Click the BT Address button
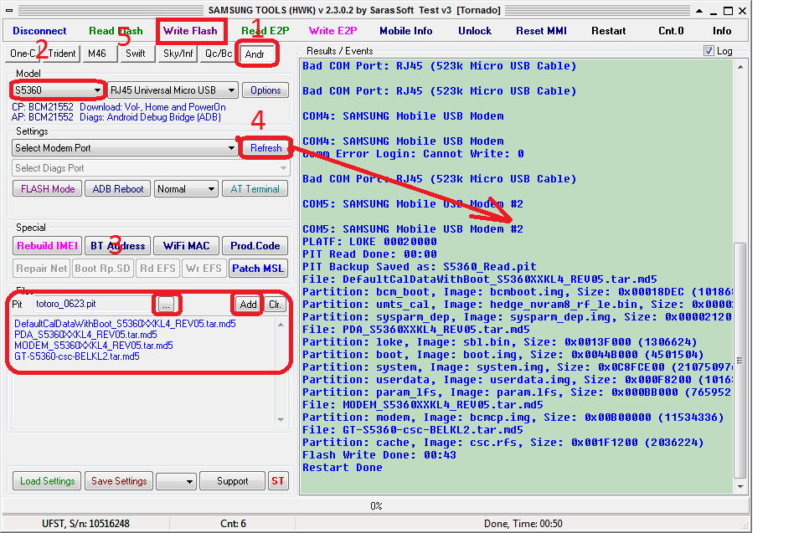This screenshot has height=533, width=804. 118,245
